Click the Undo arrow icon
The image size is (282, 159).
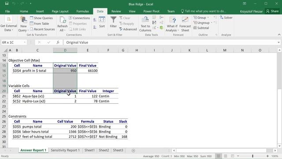coord(14,4)
